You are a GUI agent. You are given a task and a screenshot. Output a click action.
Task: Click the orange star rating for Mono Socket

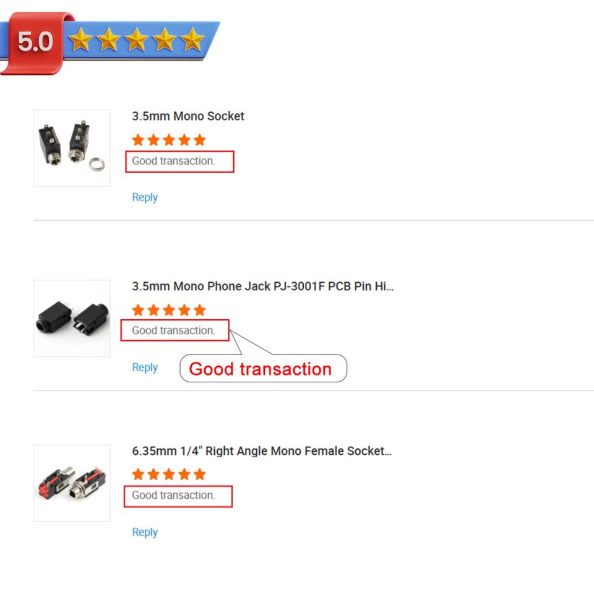coord(168,140)
